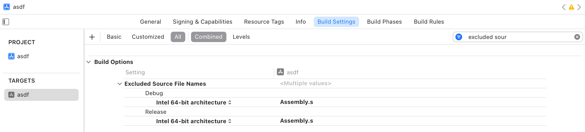The width and height of the screenshot is (585, 132).
Task: Switch to Levels view mode
Action: [x=241, y=37]
